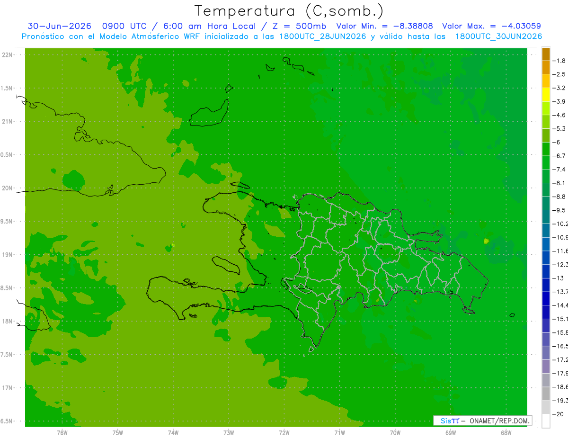Click the 71W longitude label
This screenshot has width=568, height=439.
(x=339, y=433)
